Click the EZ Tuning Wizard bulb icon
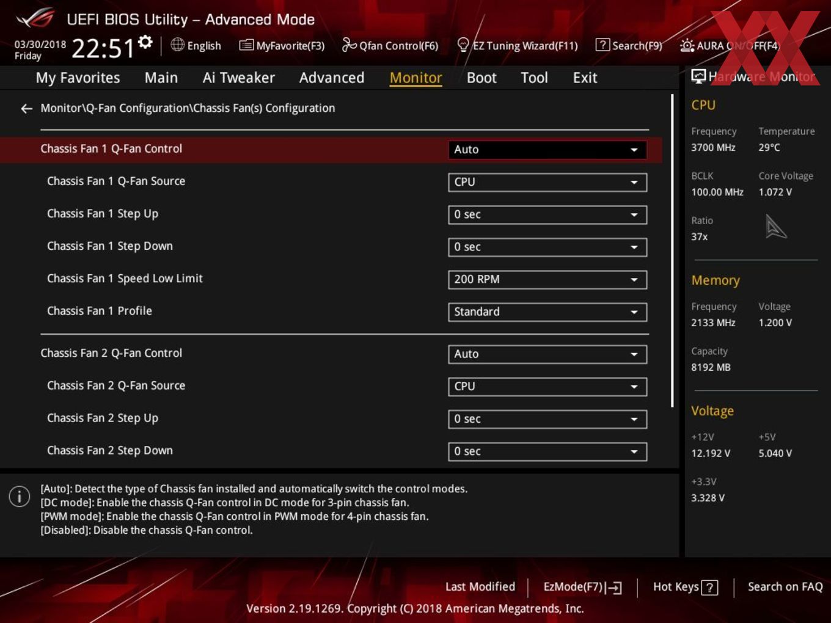 (x=463, y=45)
